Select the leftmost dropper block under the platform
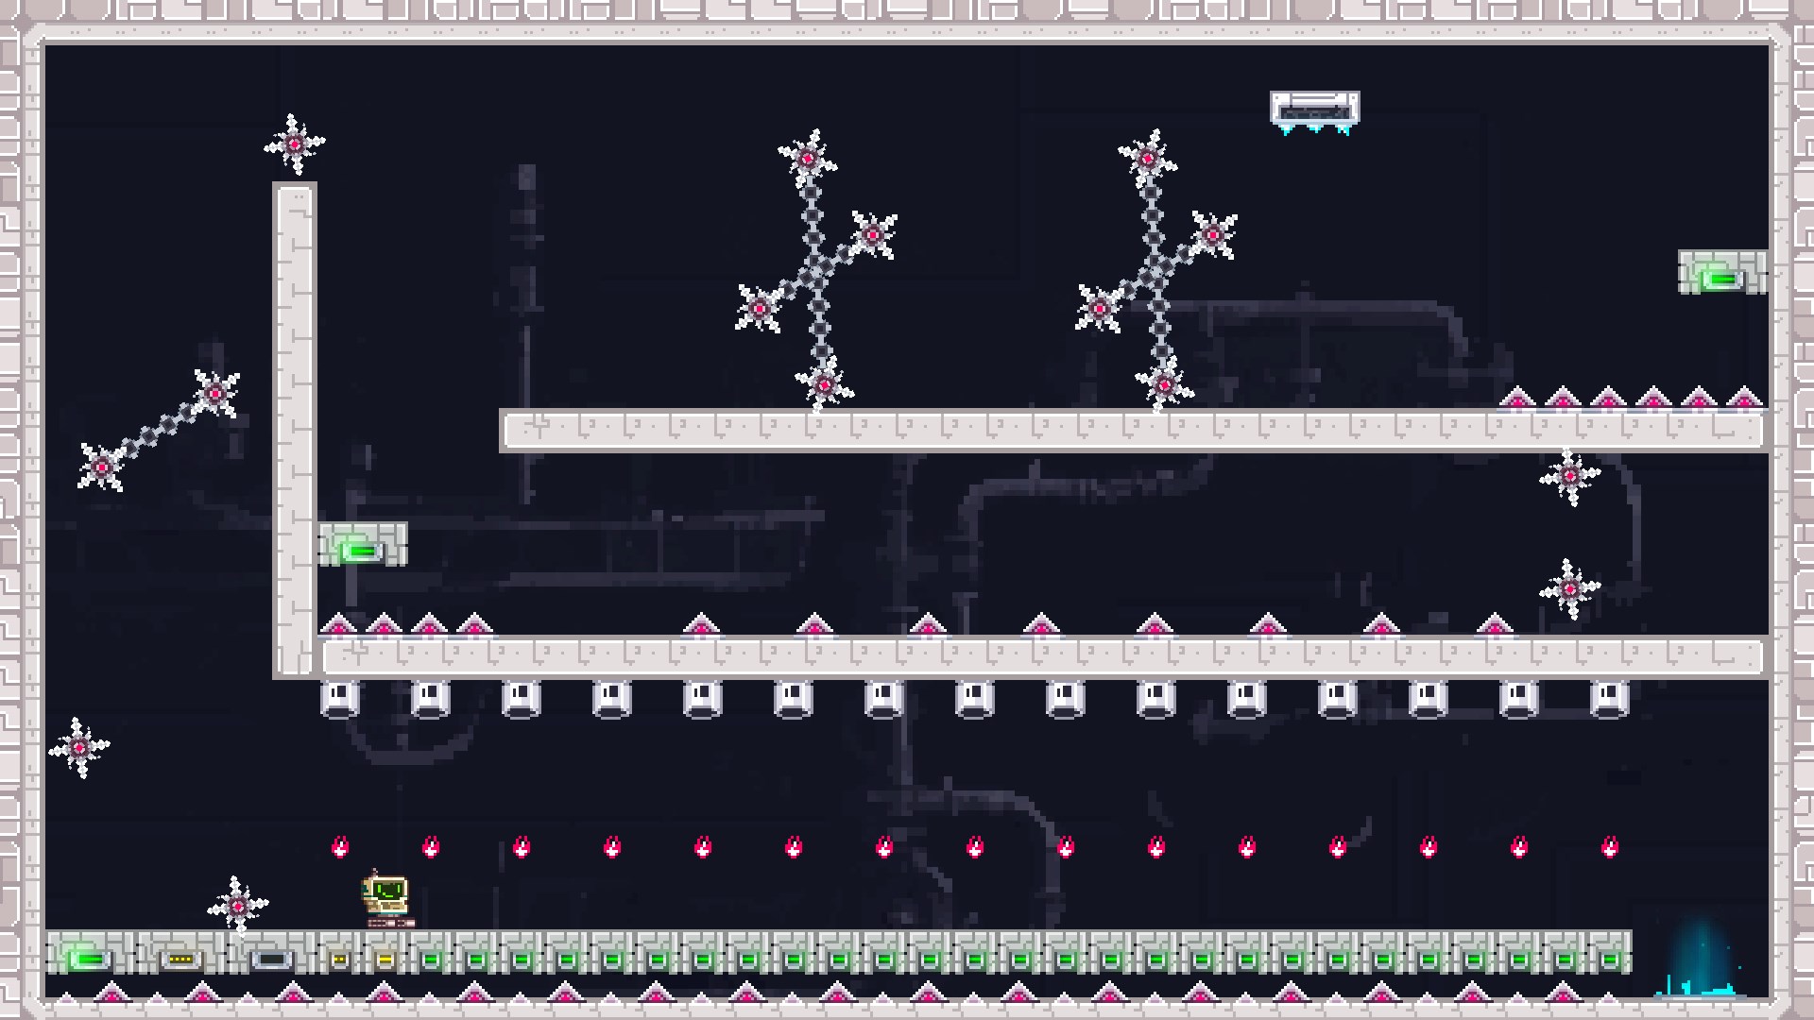Screen dimensions: 1814x1020 point(340,700)
